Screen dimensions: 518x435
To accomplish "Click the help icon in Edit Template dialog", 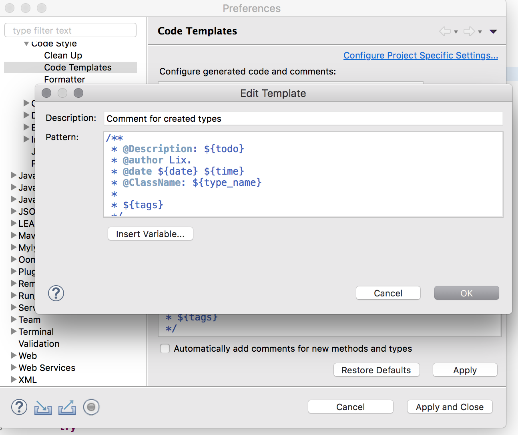I will [x=56, y=293].
